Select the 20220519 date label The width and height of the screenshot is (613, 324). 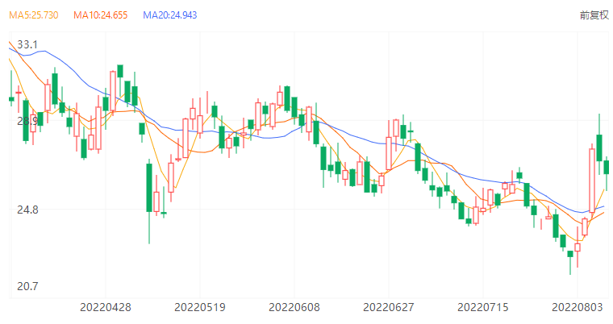pos(200,308)
